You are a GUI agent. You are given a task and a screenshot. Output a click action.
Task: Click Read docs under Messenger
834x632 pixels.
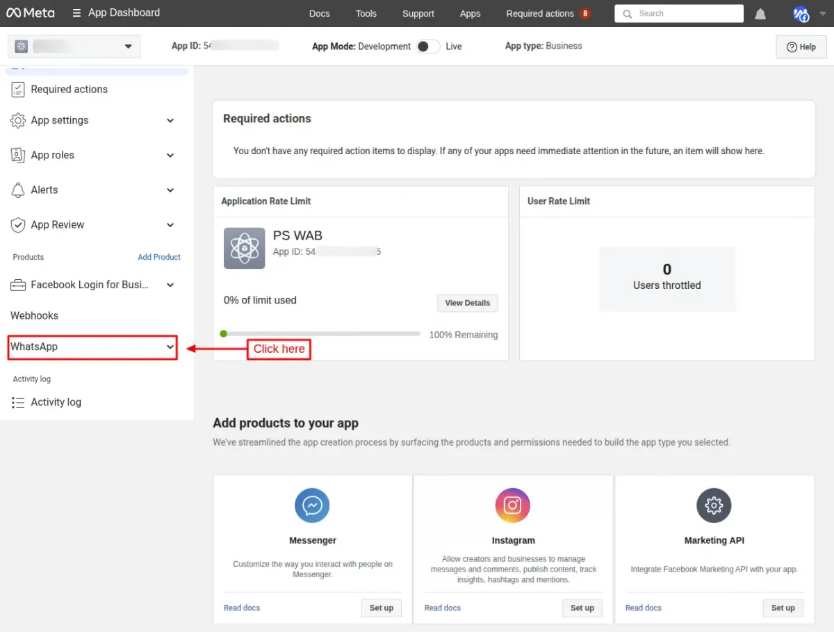pos(241,608)
